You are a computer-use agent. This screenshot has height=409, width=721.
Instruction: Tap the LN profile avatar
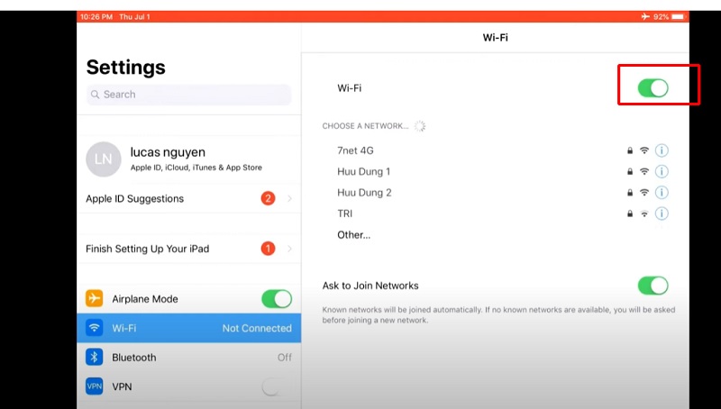point(103,159)
